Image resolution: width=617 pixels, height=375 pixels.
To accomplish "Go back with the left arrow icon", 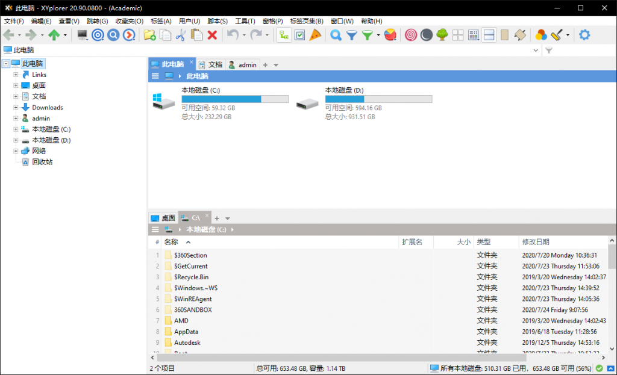I will [8, 35].
